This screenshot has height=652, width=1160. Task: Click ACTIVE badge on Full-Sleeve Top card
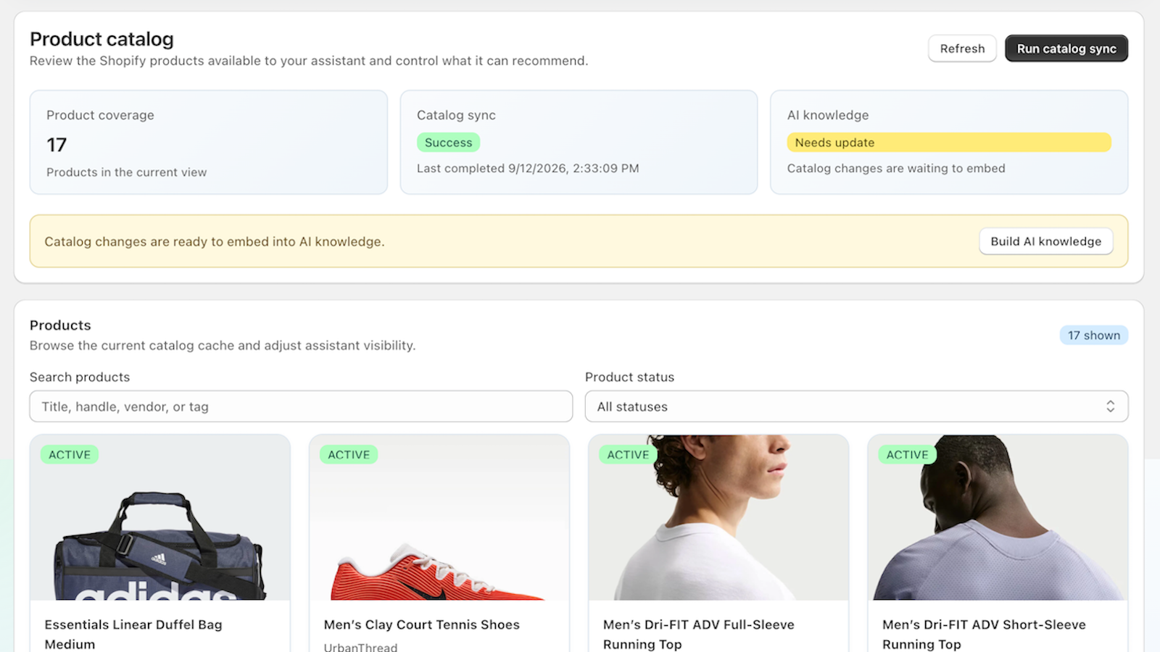[628, 455]
